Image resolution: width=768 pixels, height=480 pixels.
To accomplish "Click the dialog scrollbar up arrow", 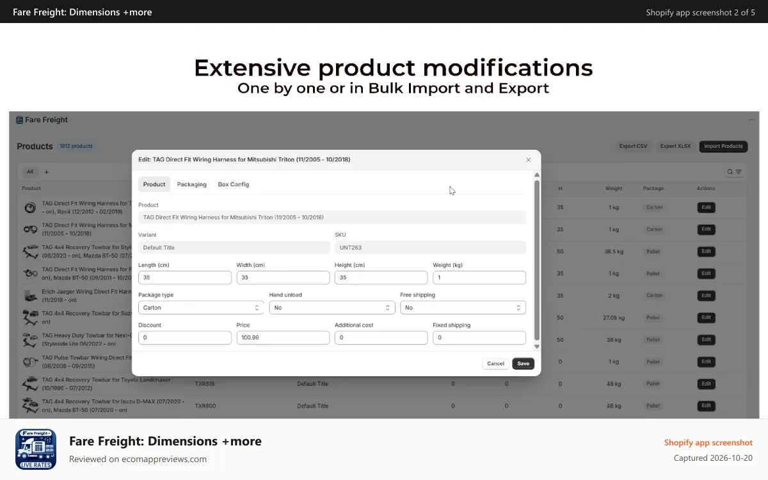I will coord(537,175).
